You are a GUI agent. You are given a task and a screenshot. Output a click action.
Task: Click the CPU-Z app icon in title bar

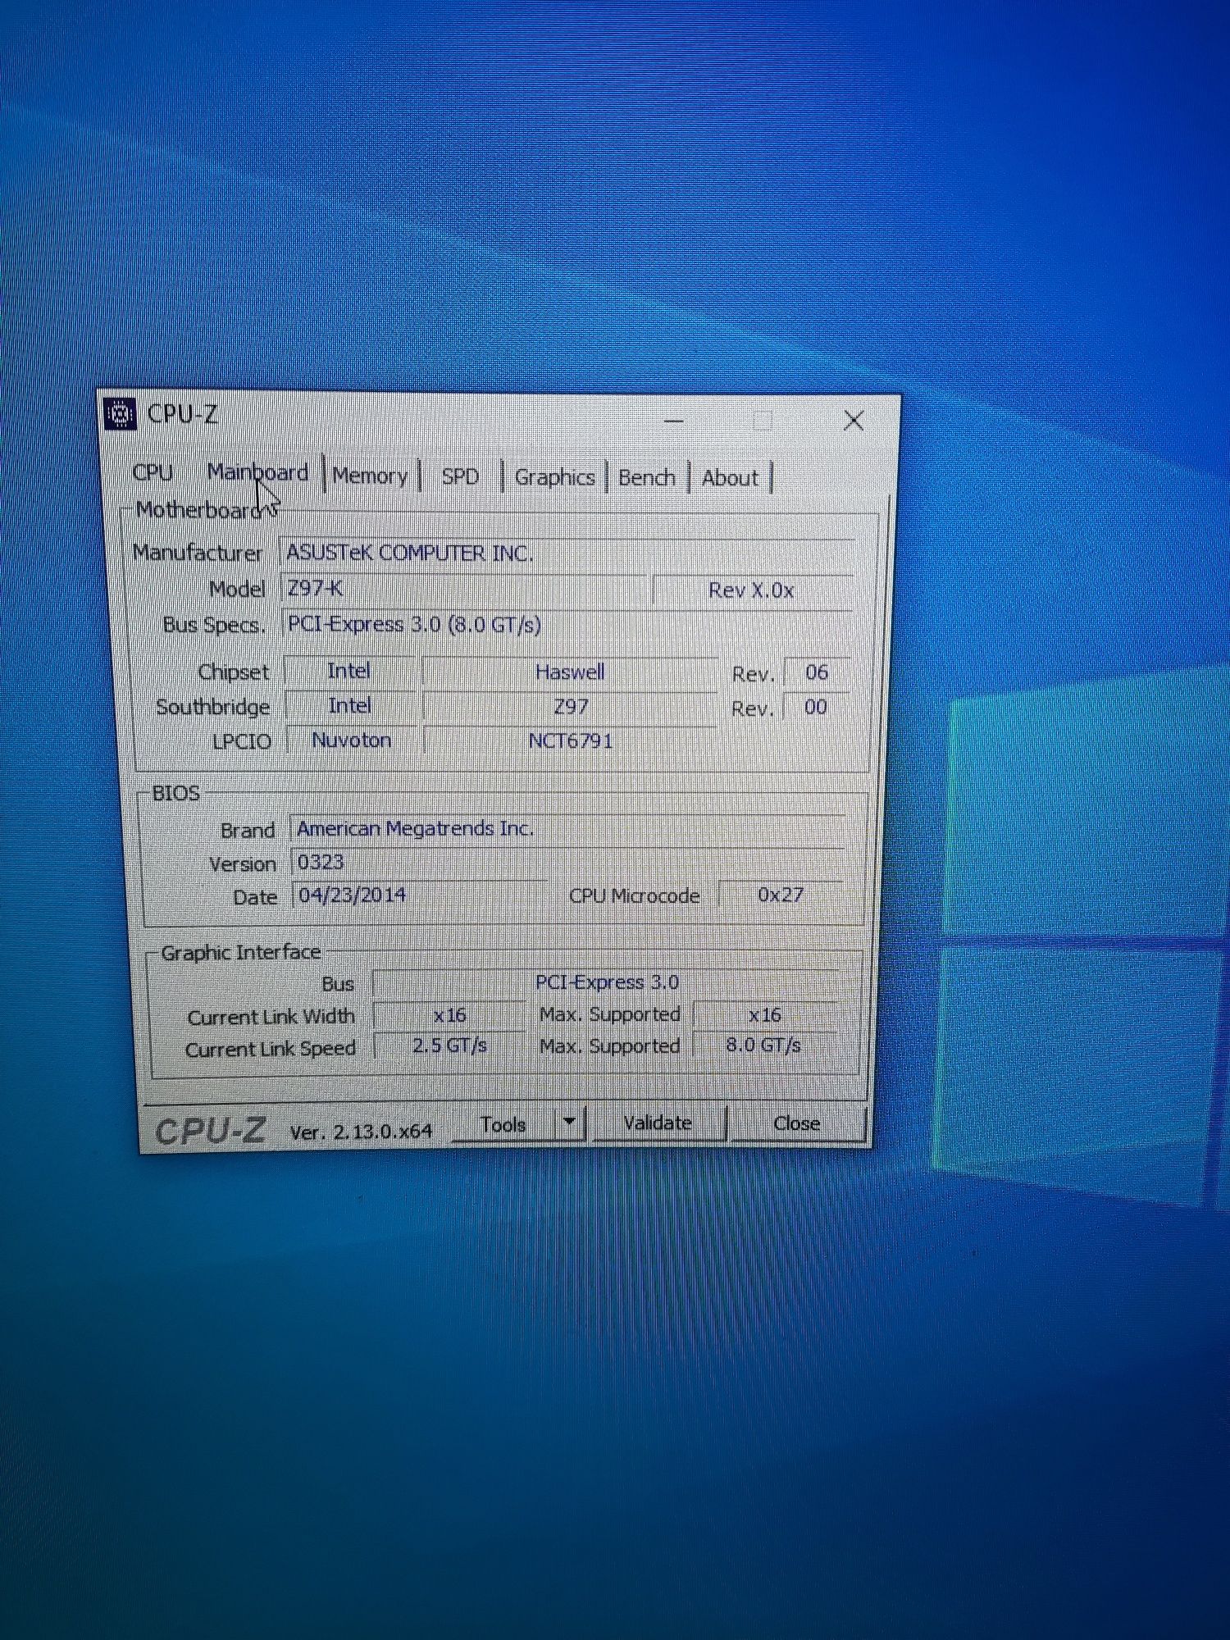click(x=121, y=414)
